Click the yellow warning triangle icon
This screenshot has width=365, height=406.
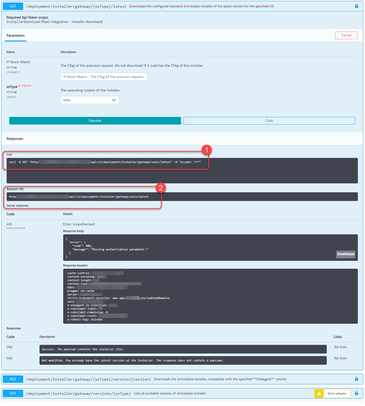(319, 394)
